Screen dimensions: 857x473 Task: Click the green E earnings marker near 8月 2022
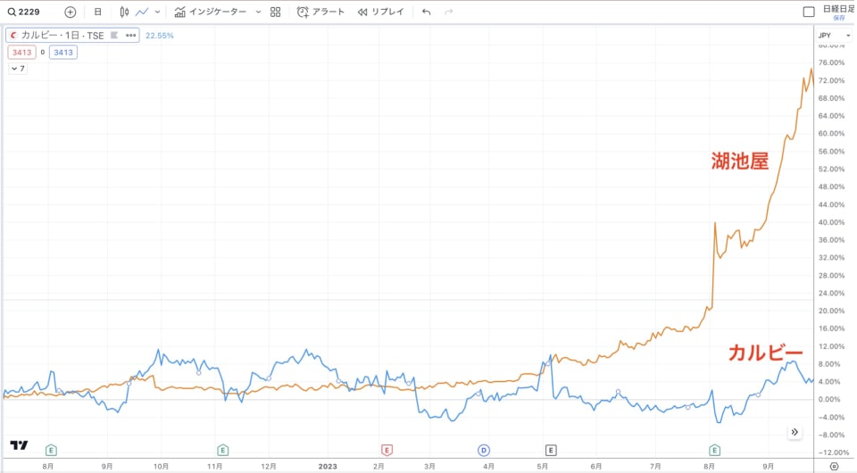click(51, 450)
